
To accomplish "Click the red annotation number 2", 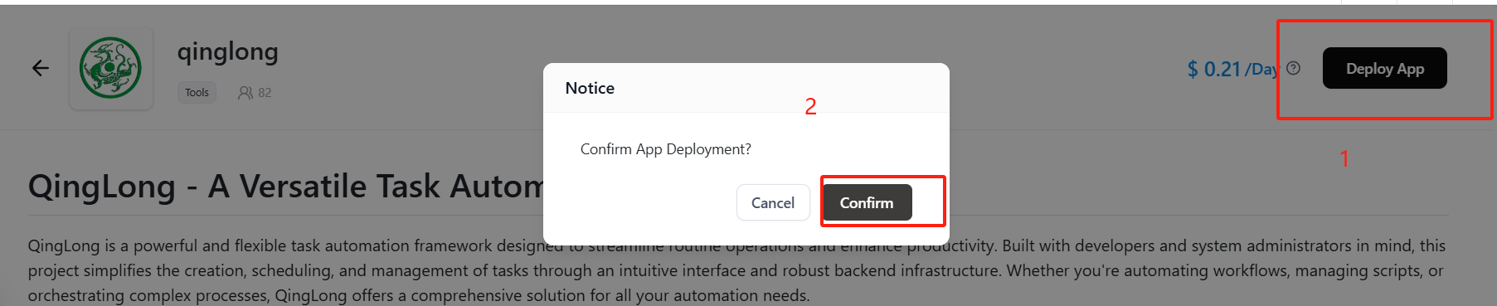I will tap(810, 106).
